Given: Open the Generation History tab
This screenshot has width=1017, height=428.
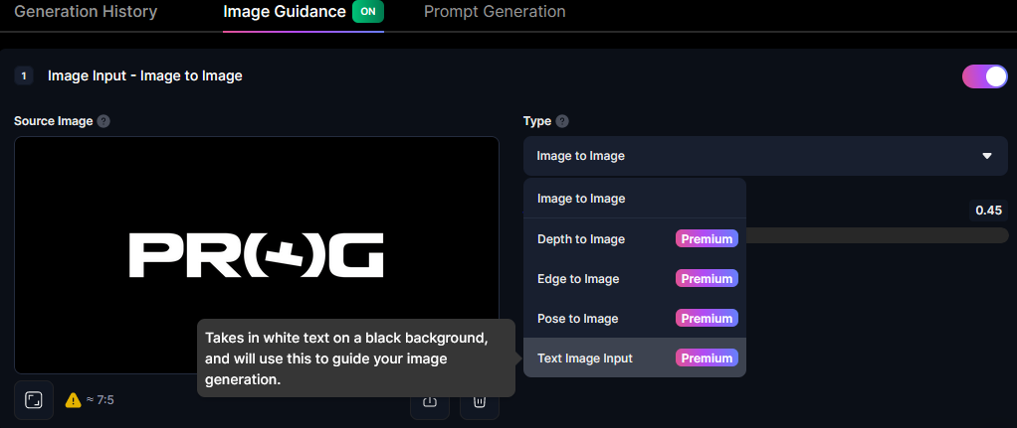Looking at the screenshot, I should [x=86, y=12].
